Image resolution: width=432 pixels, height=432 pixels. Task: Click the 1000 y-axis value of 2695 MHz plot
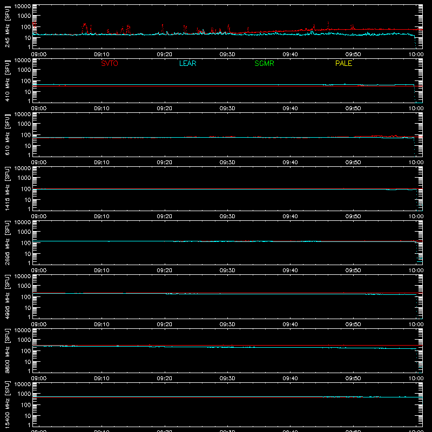(24, 232)
